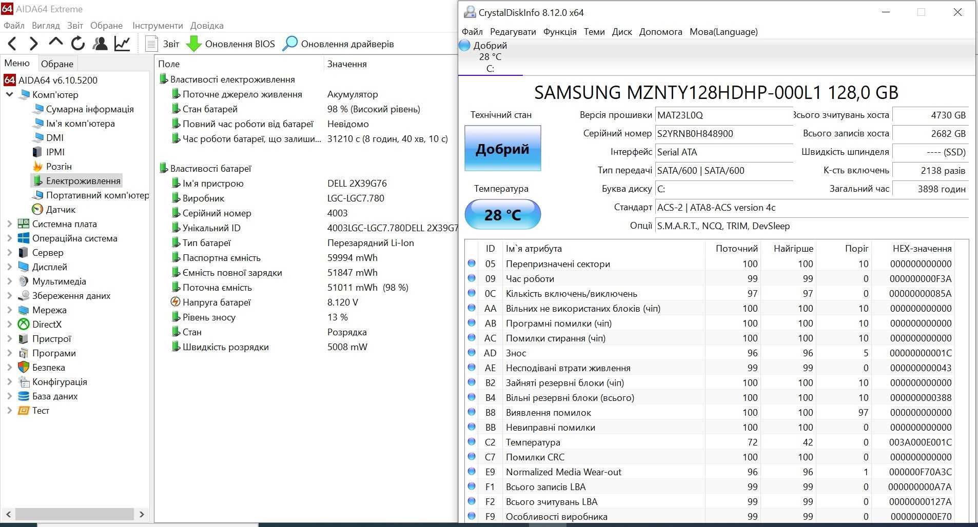Image resolution: width=978 pixels, height=527 pixels.
Task: Expand the Операційна система tree node
Action: 9,238
